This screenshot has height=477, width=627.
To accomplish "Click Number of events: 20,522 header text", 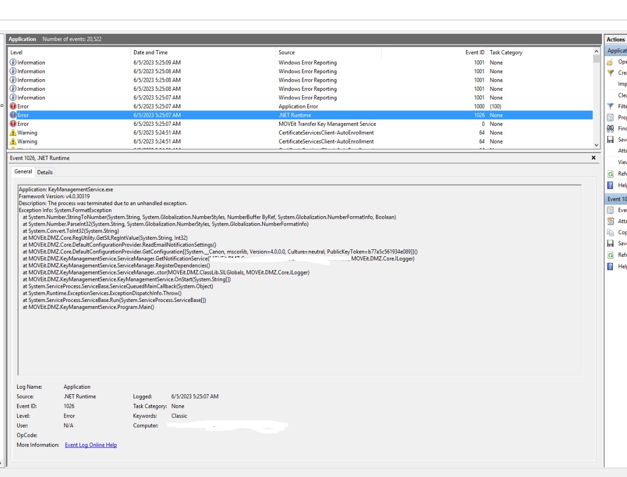I will (72, 39).
